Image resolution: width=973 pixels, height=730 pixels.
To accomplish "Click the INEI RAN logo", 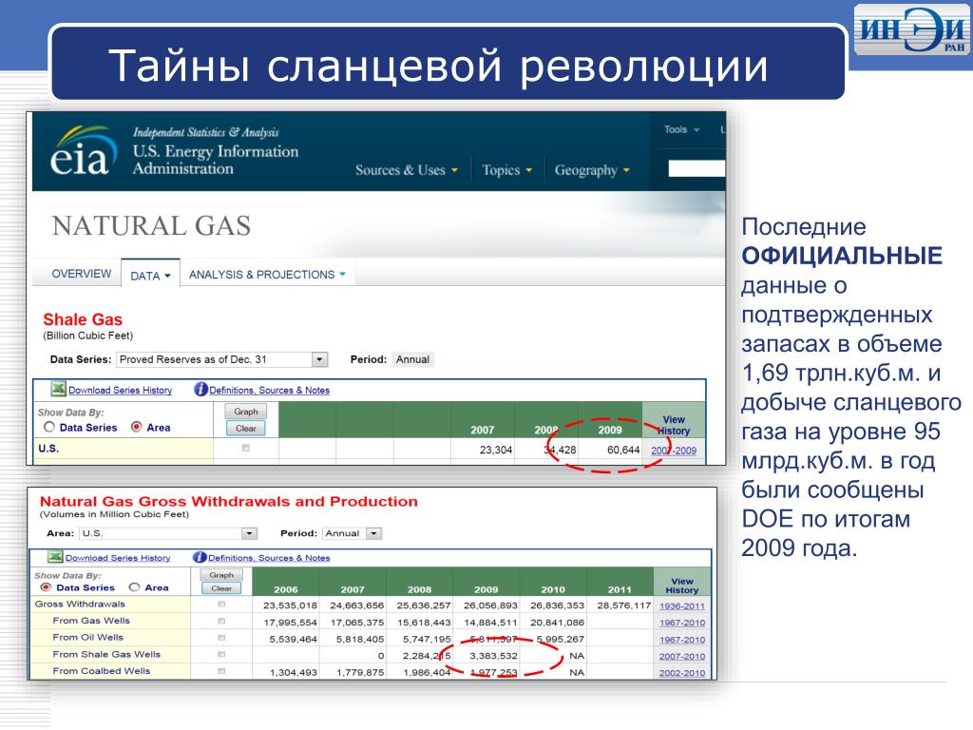I will 911,29.
